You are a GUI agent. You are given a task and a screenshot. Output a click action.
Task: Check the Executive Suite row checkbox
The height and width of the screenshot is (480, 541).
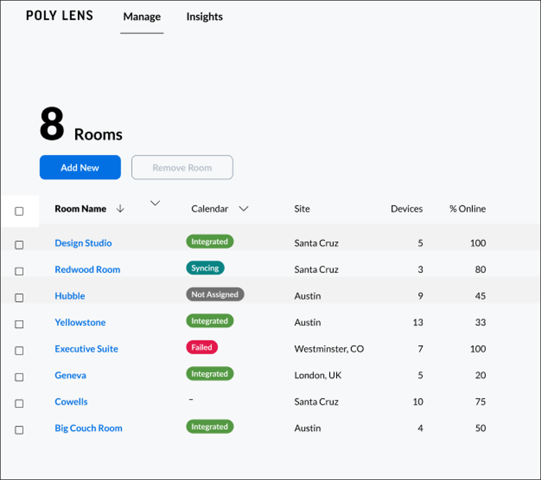(19, 350)
